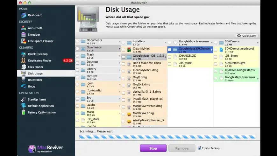Screen dimensions: 277x156
Task: Click the Duplicates Finder icon
Action: click(24, 60)
